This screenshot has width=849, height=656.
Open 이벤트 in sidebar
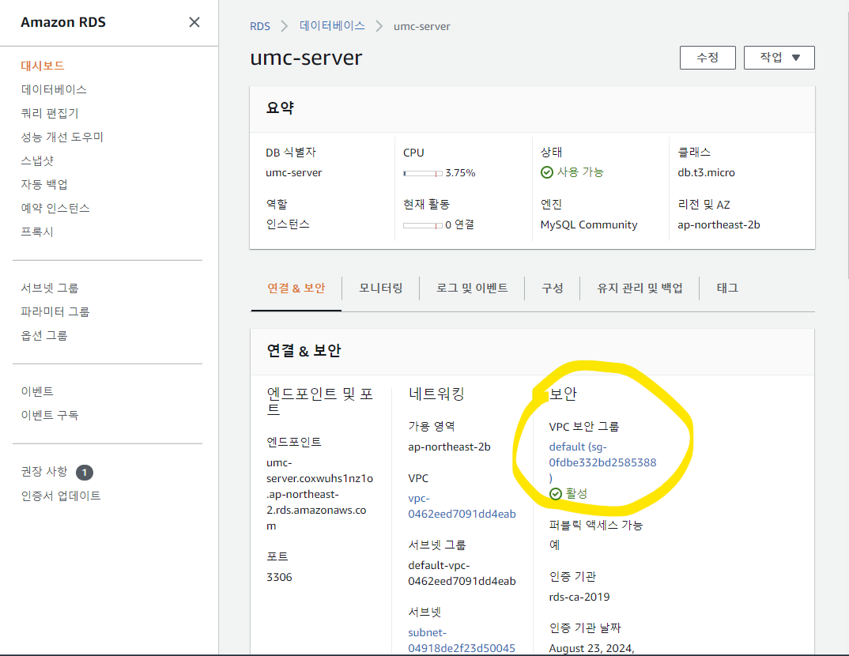(37, 391)
